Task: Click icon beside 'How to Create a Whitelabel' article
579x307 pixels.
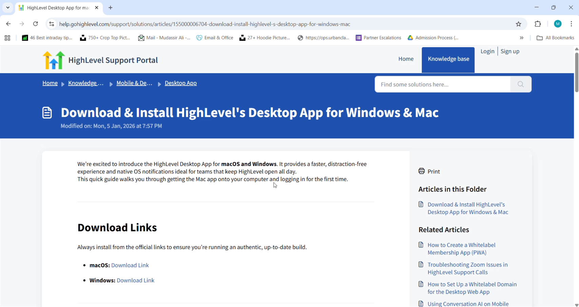Action: pos(421,245)
